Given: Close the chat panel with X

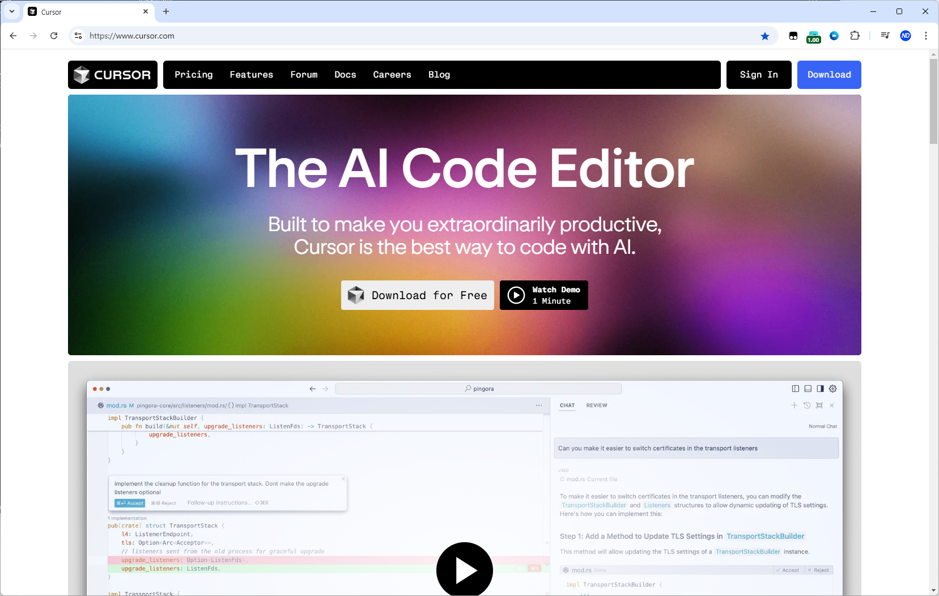Looking at the screenshot, I should pos(832,405).
